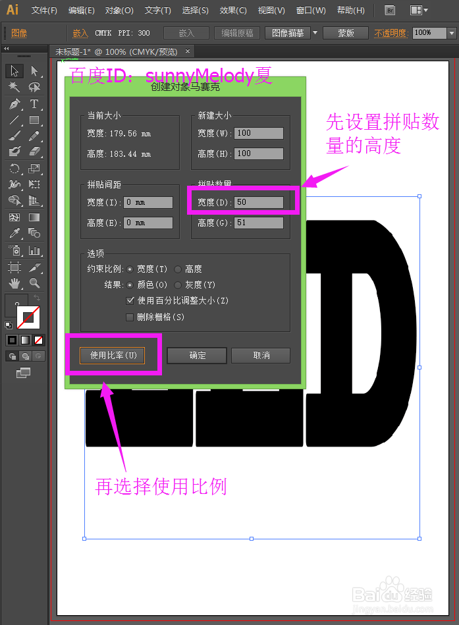Choose 高度 constrain ratio radio button
Viewport: 459px width, 625px height.
(x=178, y=269)
